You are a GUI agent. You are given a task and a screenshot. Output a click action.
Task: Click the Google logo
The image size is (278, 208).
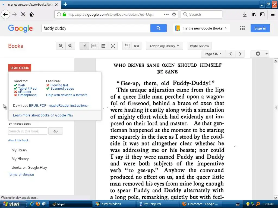20,28
